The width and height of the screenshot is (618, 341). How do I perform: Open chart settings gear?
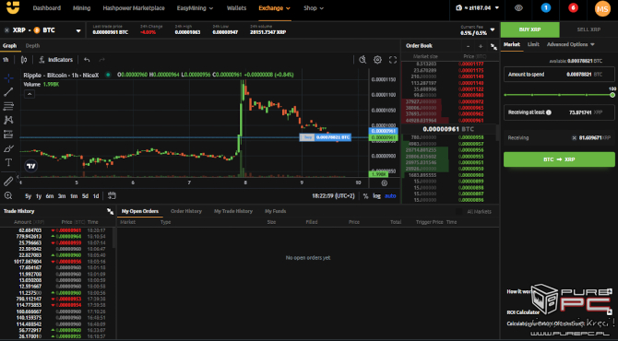point(377,60)
